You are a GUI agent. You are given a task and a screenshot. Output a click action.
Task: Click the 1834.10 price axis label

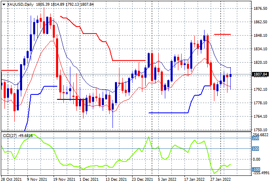click(x=260, y=49)
